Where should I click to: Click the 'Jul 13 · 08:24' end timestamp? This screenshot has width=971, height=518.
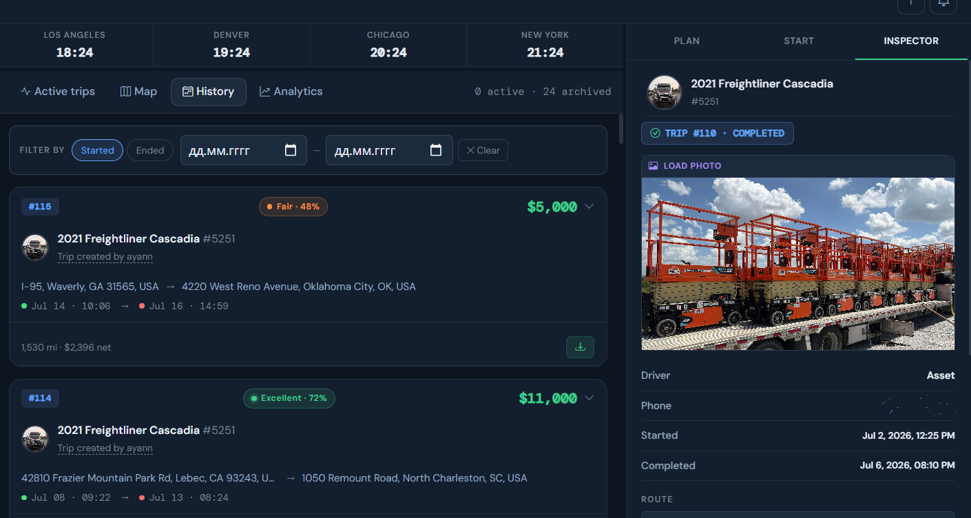click(x=189, y=497)
